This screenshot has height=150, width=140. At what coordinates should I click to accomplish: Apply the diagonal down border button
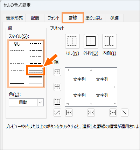[125, 113]
